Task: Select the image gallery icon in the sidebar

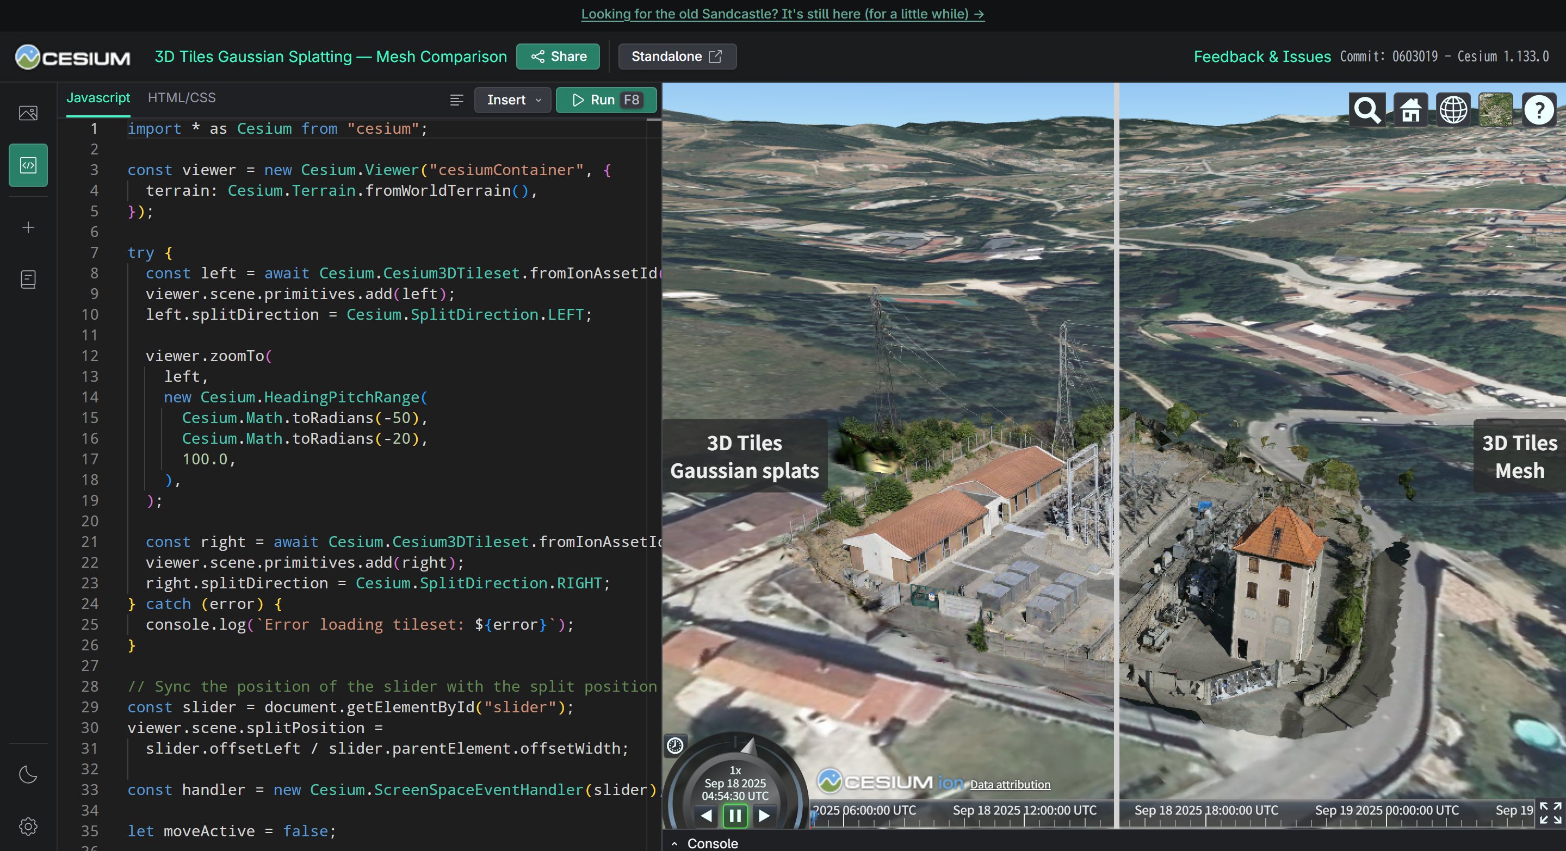Action: pyautogui.click(x=28, y=113)
